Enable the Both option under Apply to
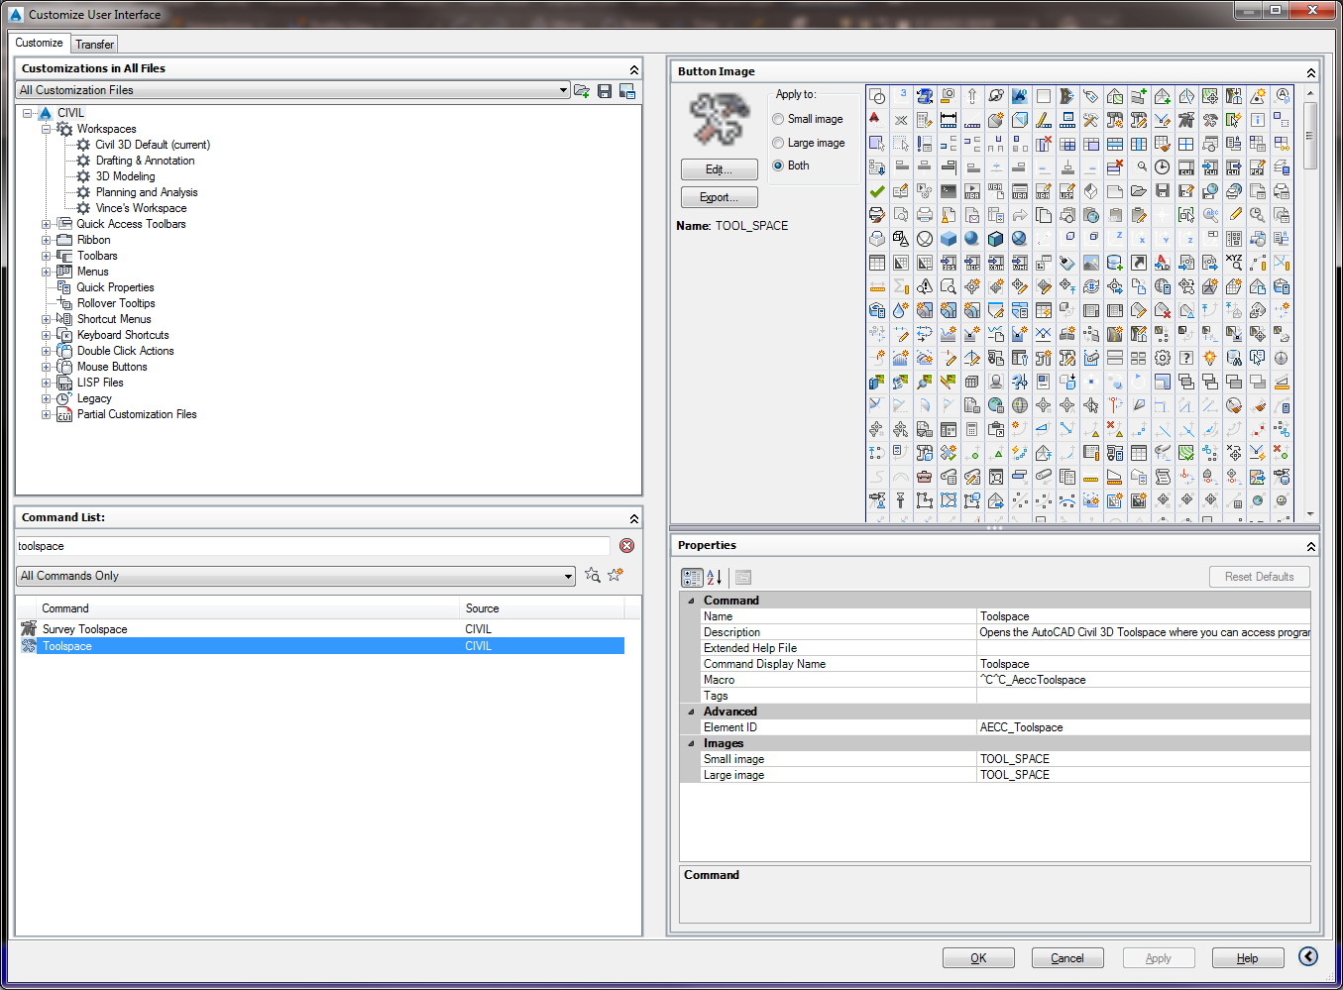 [778, 165]
